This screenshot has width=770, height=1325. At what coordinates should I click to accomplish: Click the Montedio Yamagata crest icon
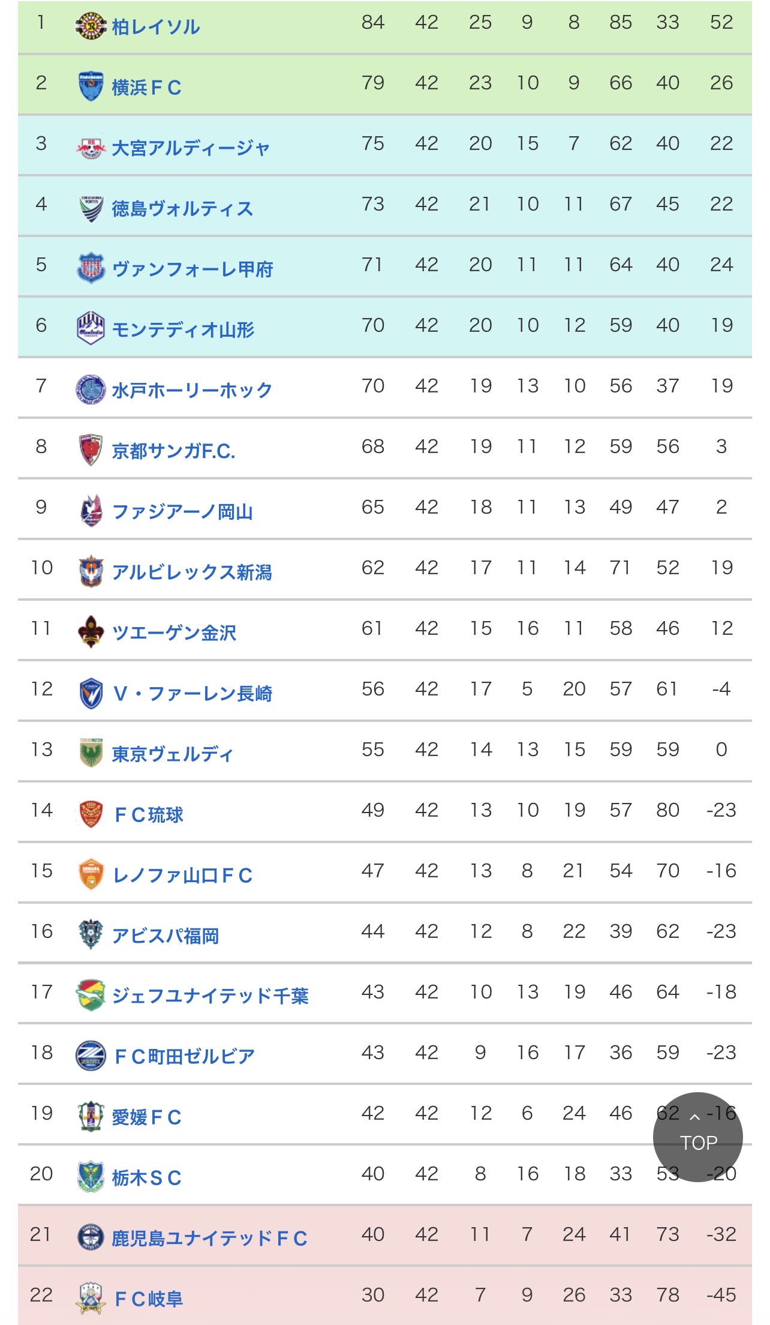[91, 329]
